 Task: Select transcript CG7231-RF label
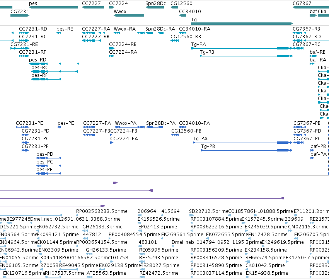tap(32, 52)
